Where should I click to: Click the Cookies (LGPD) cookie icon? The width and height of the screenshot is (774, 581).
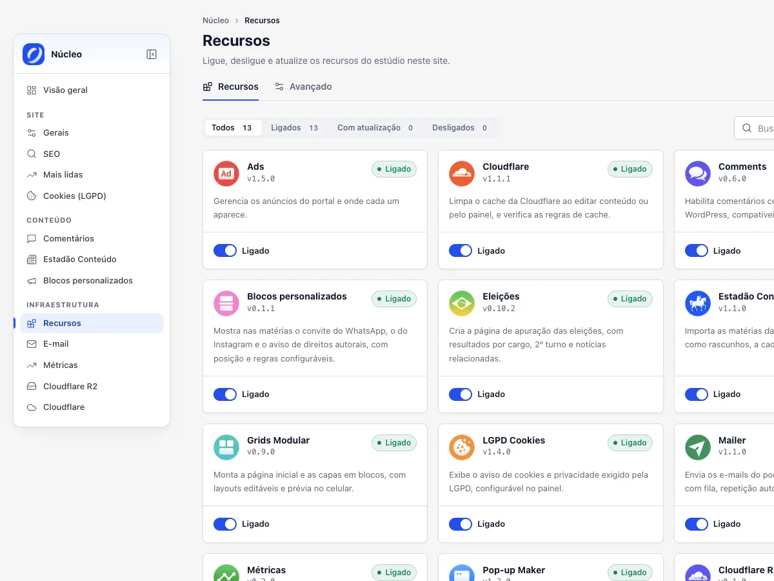pyautogui.click(x=32, y=196)
